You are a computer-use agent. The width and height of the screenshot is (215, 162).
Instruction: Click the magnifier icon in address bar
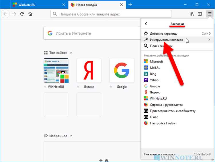tap(55, 14)
